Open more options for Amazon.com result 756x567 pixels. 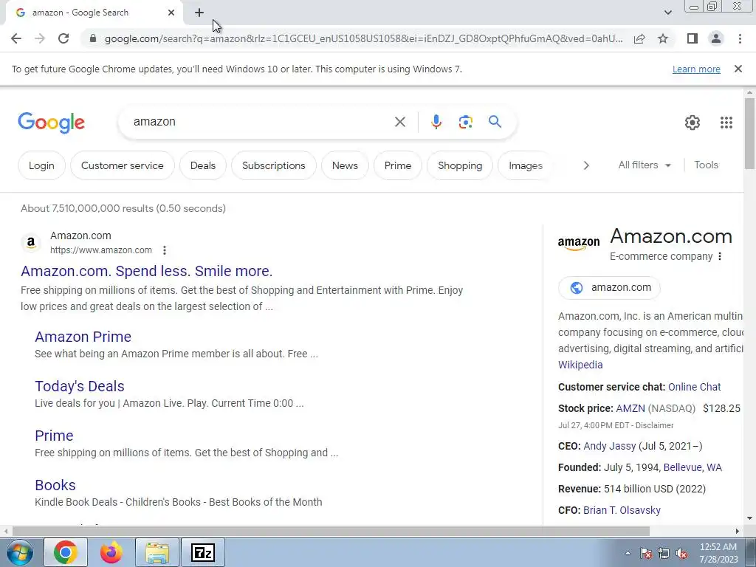165,250
